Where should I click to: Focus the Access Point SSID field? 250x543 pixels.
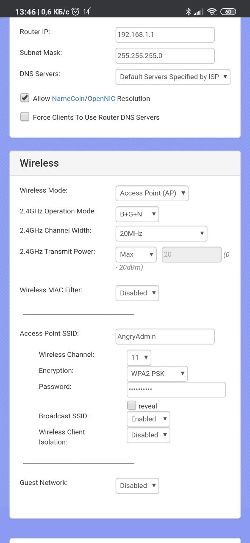(x=165, y=336)
